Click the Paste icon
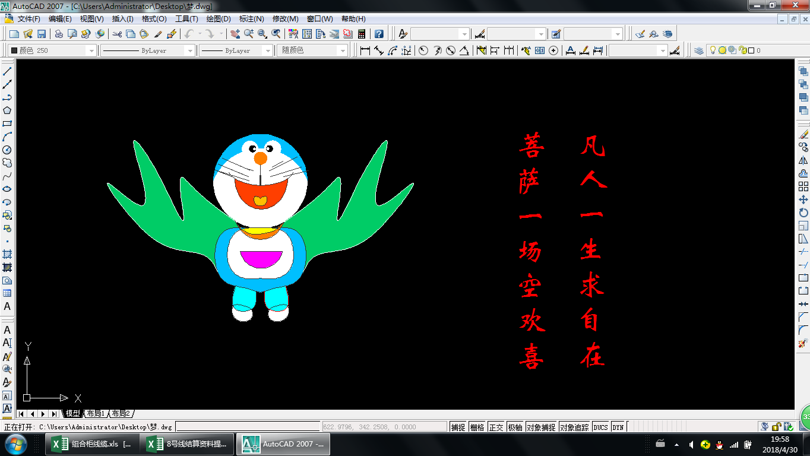The image size is (810, 456). pyautogui.click(x=144, y=34)
